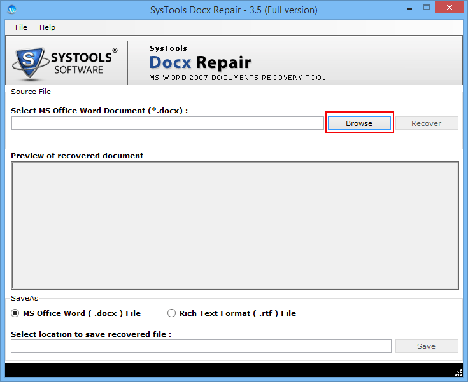Click 'MS WORD 2007 DOCUMENTS RECOVERY TOOL' text
Image resolution: width=468 pixels, height=382 pixels.
pos(238,78)
